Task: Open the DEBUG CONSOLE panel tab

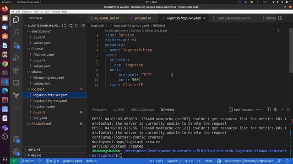Action: pos(142,110)
